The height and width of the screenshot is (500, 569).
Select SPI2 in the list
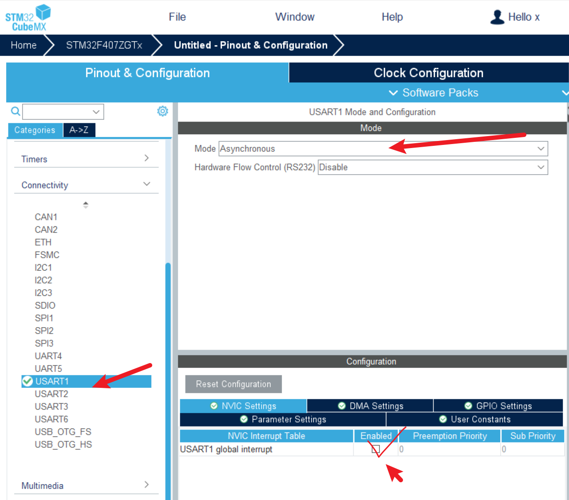44,331
